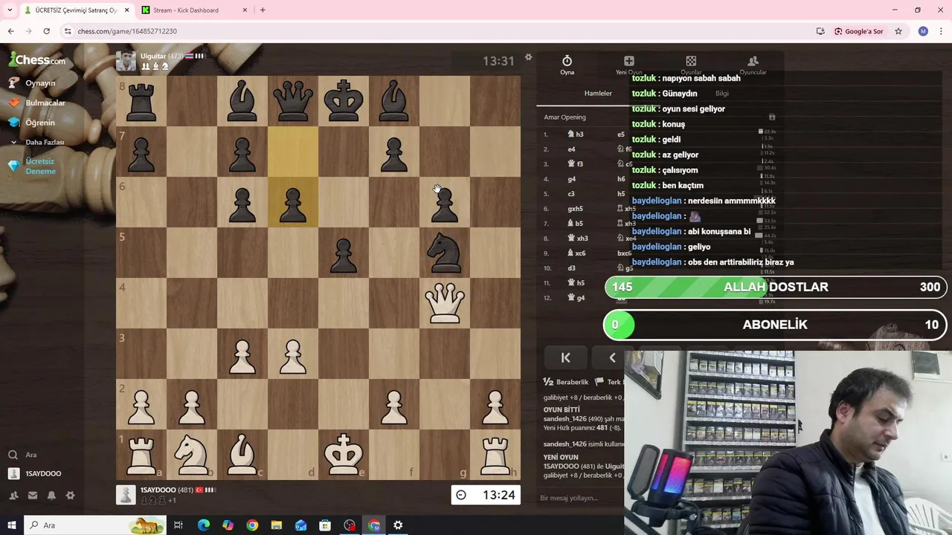952x535 pixels.
Task: Click player clock showing 13:24
Action: pyautogui.click(x=486, y=495)
